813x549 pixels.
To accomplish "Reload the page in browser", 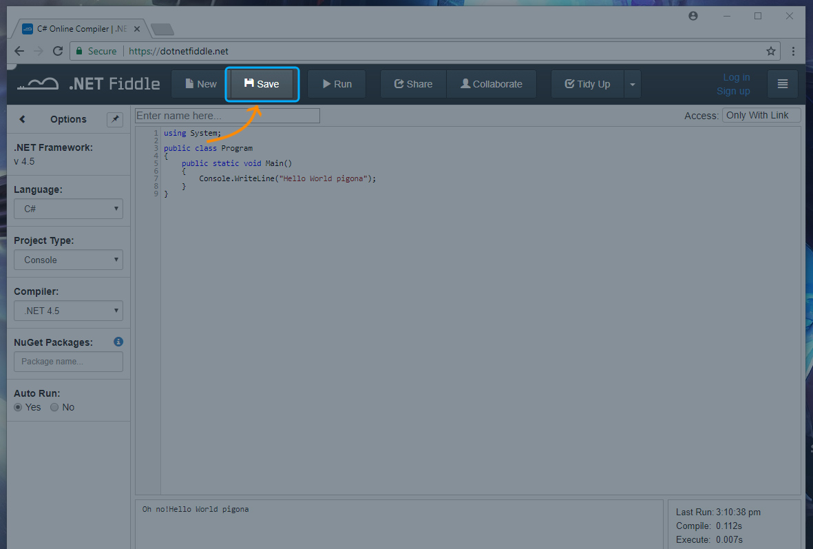I will [x=58, y=51].
